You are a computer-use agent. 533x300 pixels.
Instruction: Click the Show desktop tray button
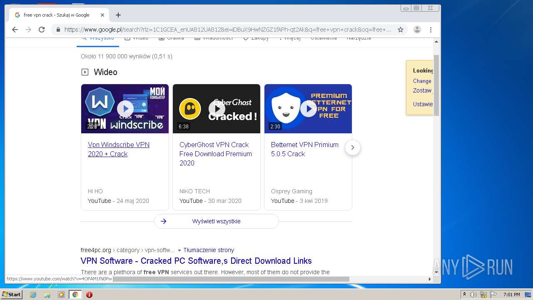pos(528,295)
